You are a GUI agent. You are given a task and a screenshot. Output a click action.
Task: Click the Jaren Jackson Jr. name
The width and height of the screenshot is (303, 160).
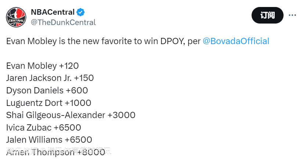pos(39,78)
